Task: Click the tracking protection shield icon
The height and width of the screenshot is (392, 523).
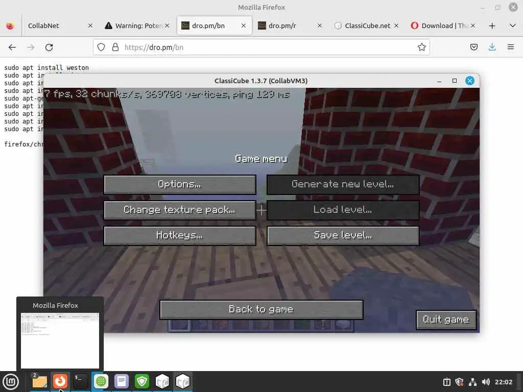Action: pos(101,47)
